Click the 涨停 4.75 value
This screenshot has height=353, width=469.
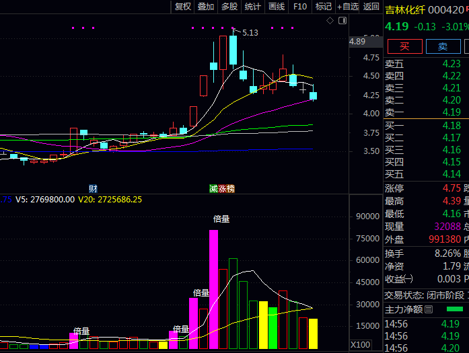452,188
